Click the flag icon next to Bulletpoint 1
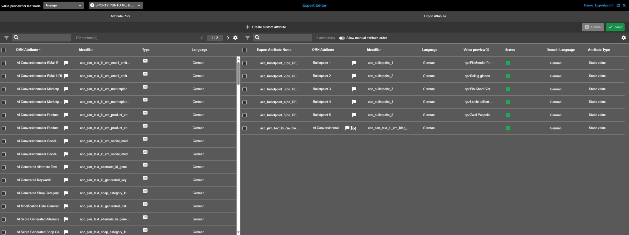Image resolution: width=629 pixels, height=235 pixels. click(354, 63)
